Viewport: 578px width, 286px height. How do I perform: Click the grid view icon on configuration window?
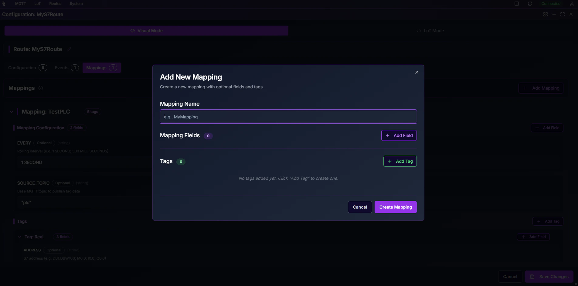[x=546, y=14]
